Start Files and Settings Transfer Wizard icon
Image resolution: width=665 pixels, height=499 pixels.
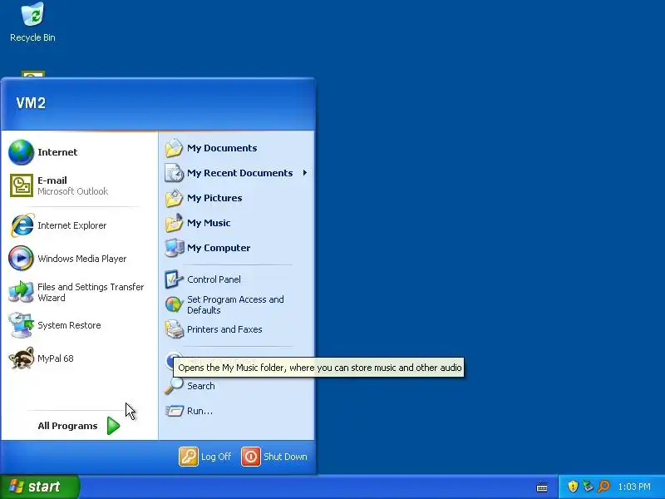tap(21, 292)
